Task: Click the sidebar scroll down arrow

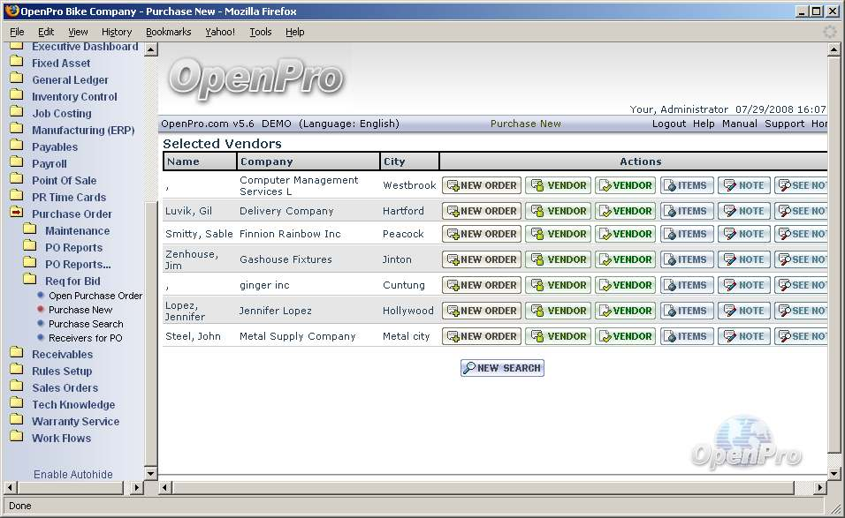Action: coord(151,474)
